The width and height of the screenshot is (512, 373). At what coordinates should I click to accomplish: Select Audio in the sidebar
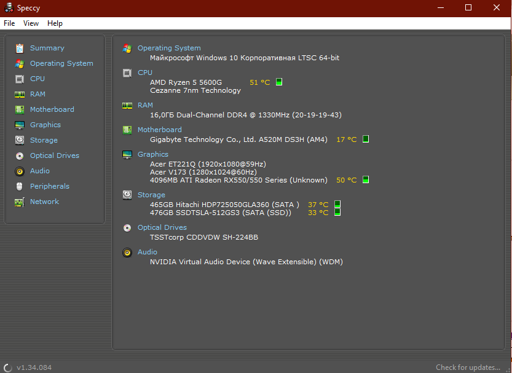[x=40, y=171]
